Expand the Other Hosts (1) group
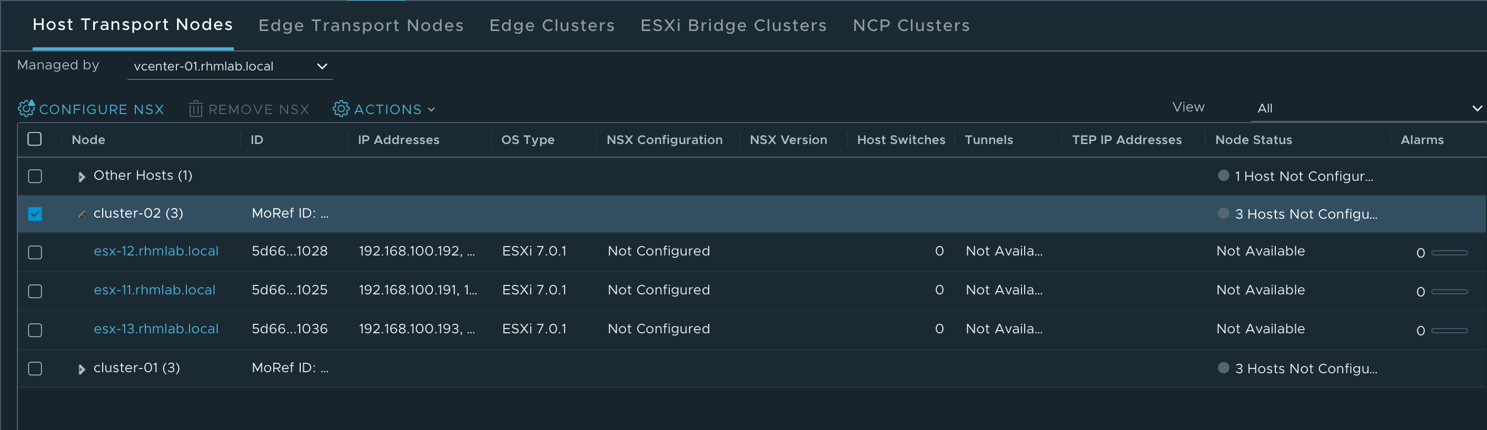This screenshot has width=1487, height=430. pyautogui.click(x=82, y=177)
